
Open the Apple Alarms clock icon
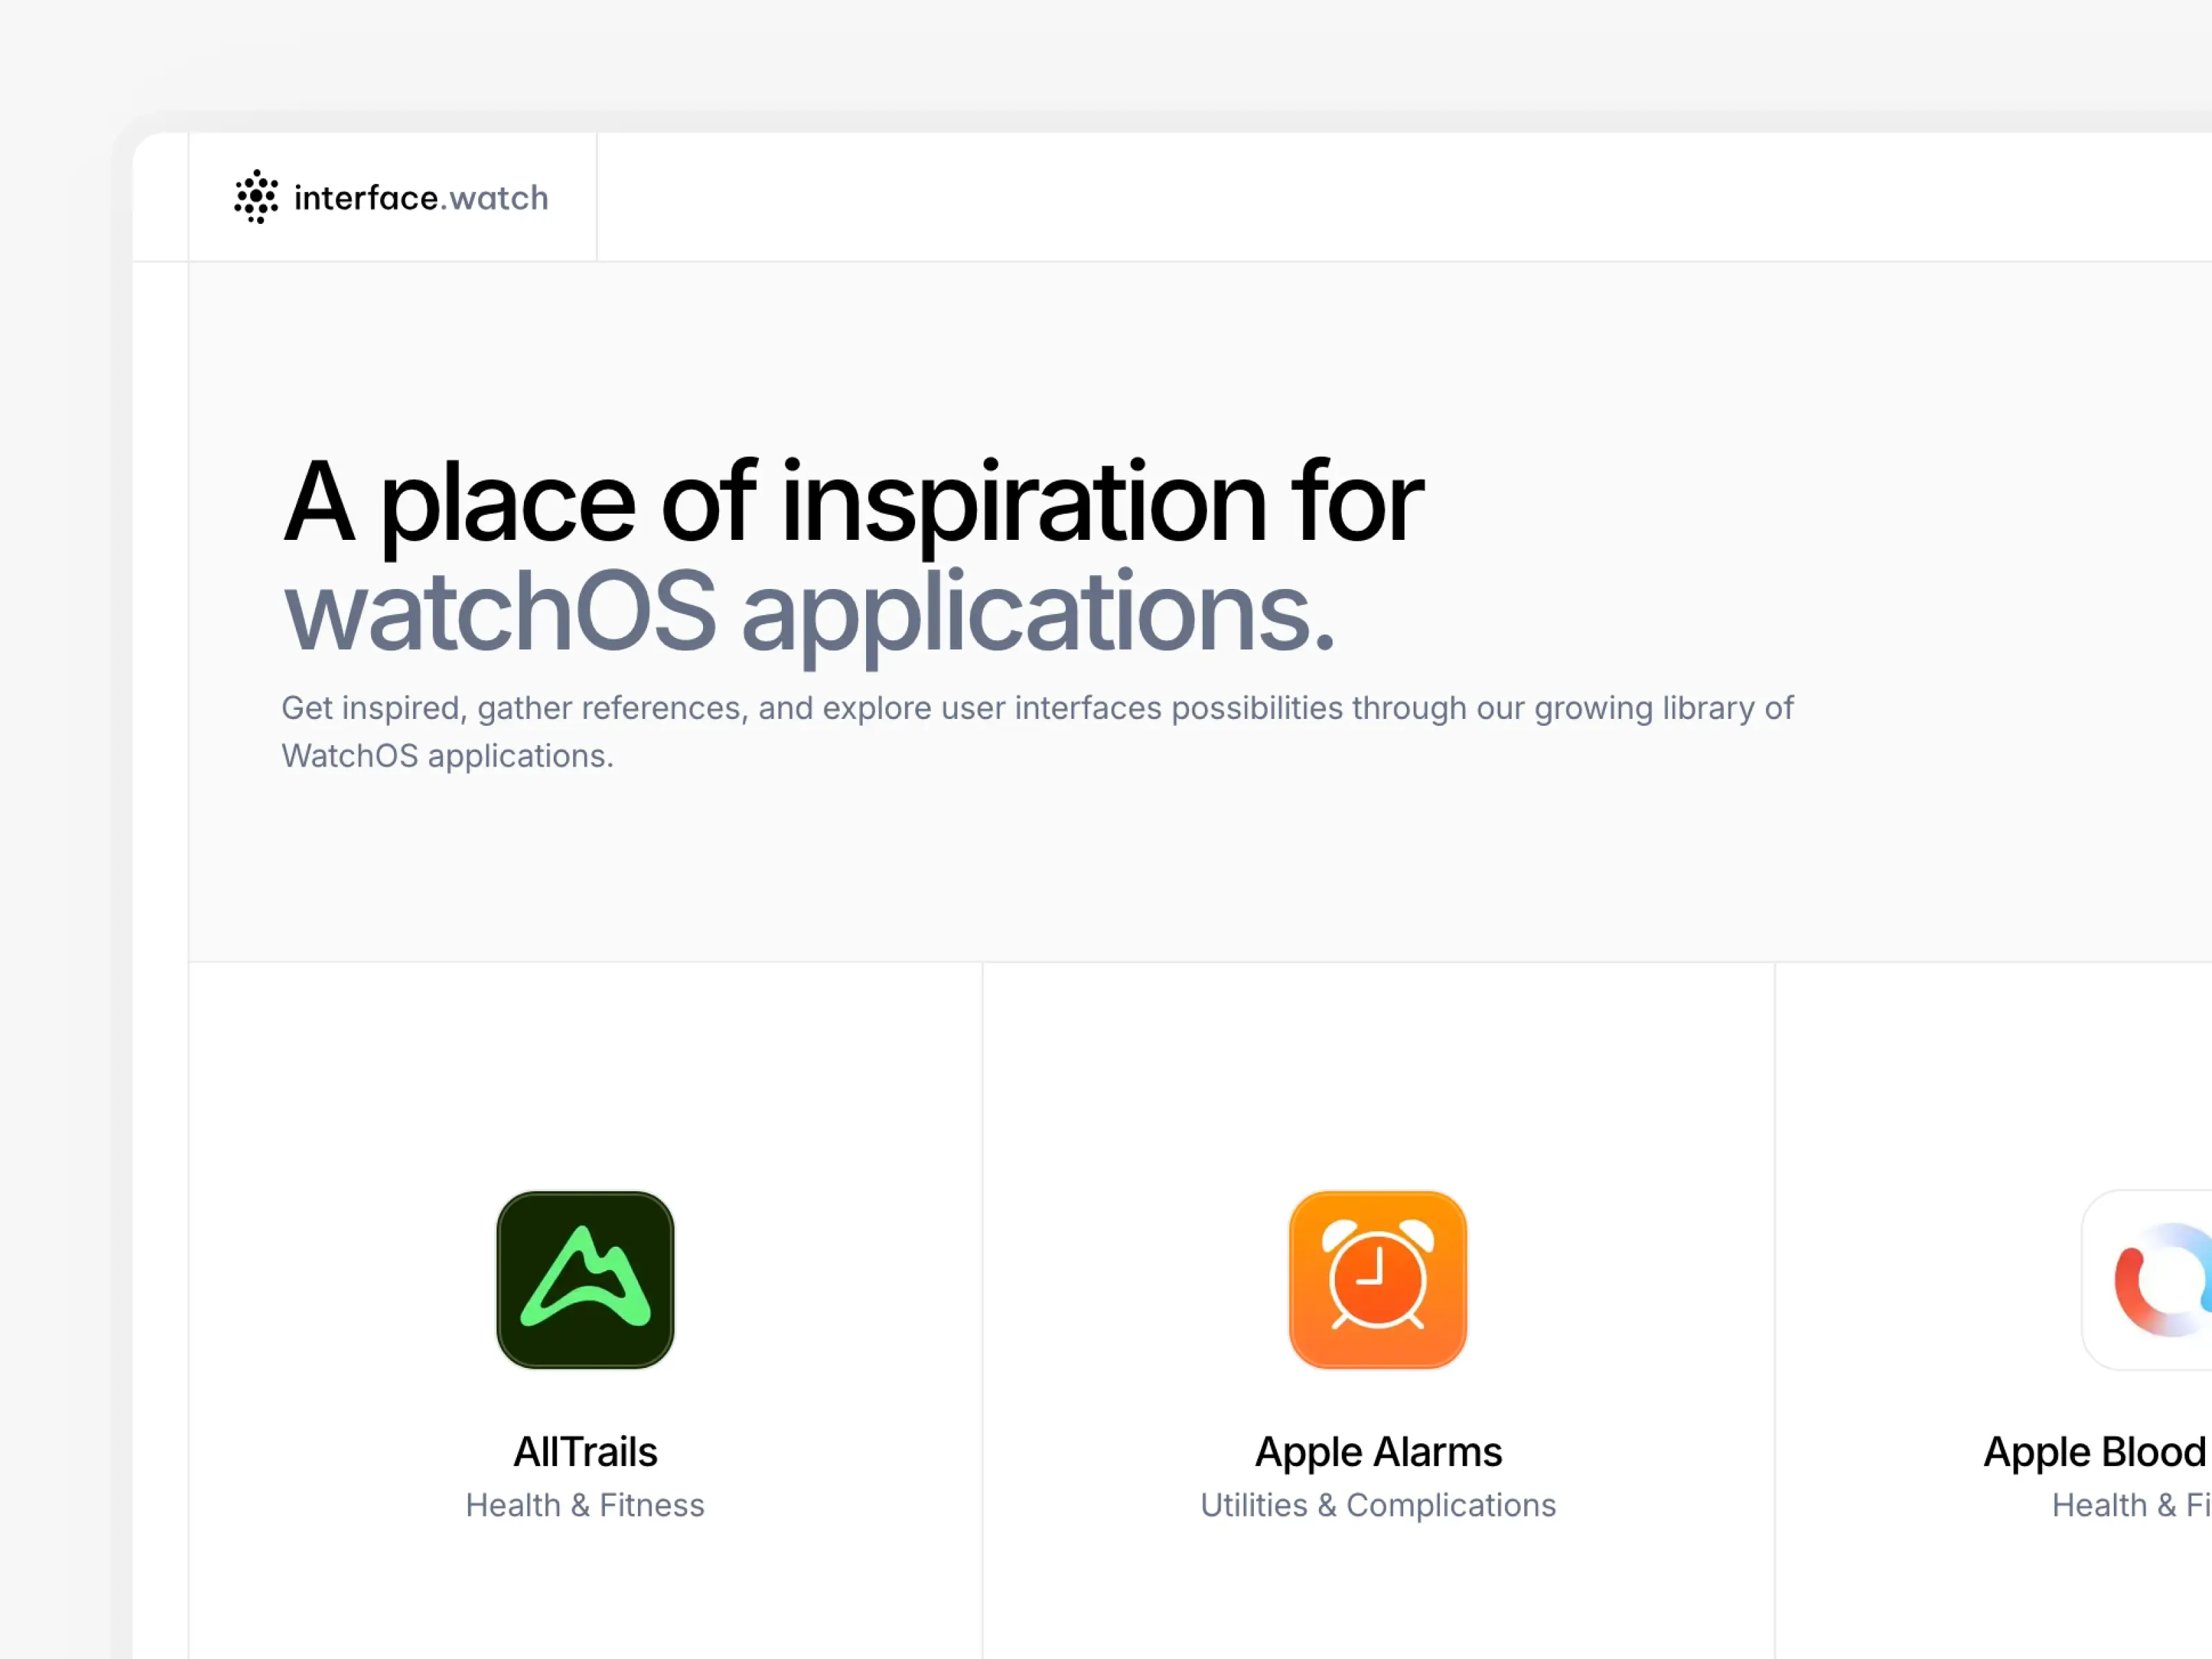(x=1377, y=1279)
